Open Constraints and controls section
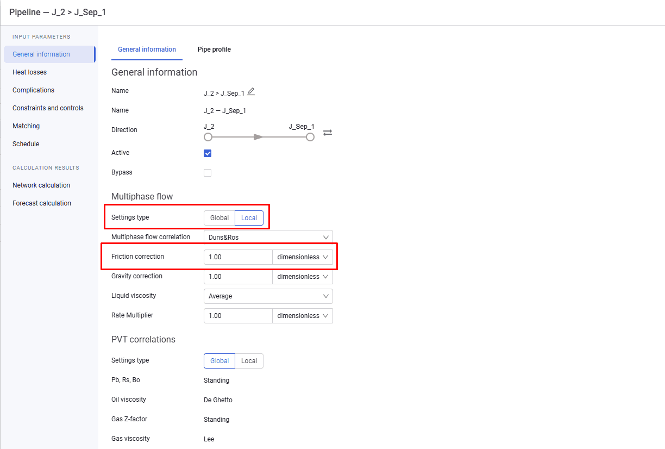 [49, 108]
